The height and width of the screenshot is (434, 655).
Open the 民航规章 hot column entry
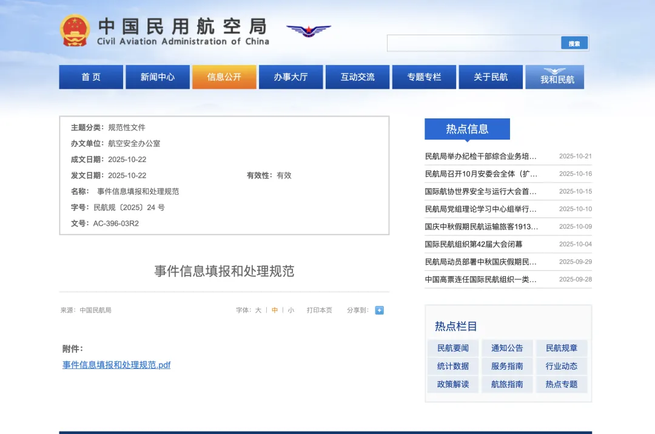(561, 347)
